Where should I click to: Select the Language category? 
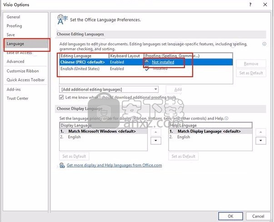(x=26, y=44)
